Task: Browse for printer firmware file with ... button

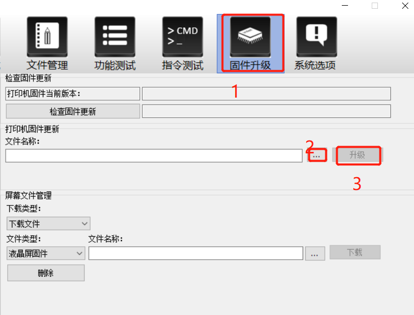Action: 317,155
